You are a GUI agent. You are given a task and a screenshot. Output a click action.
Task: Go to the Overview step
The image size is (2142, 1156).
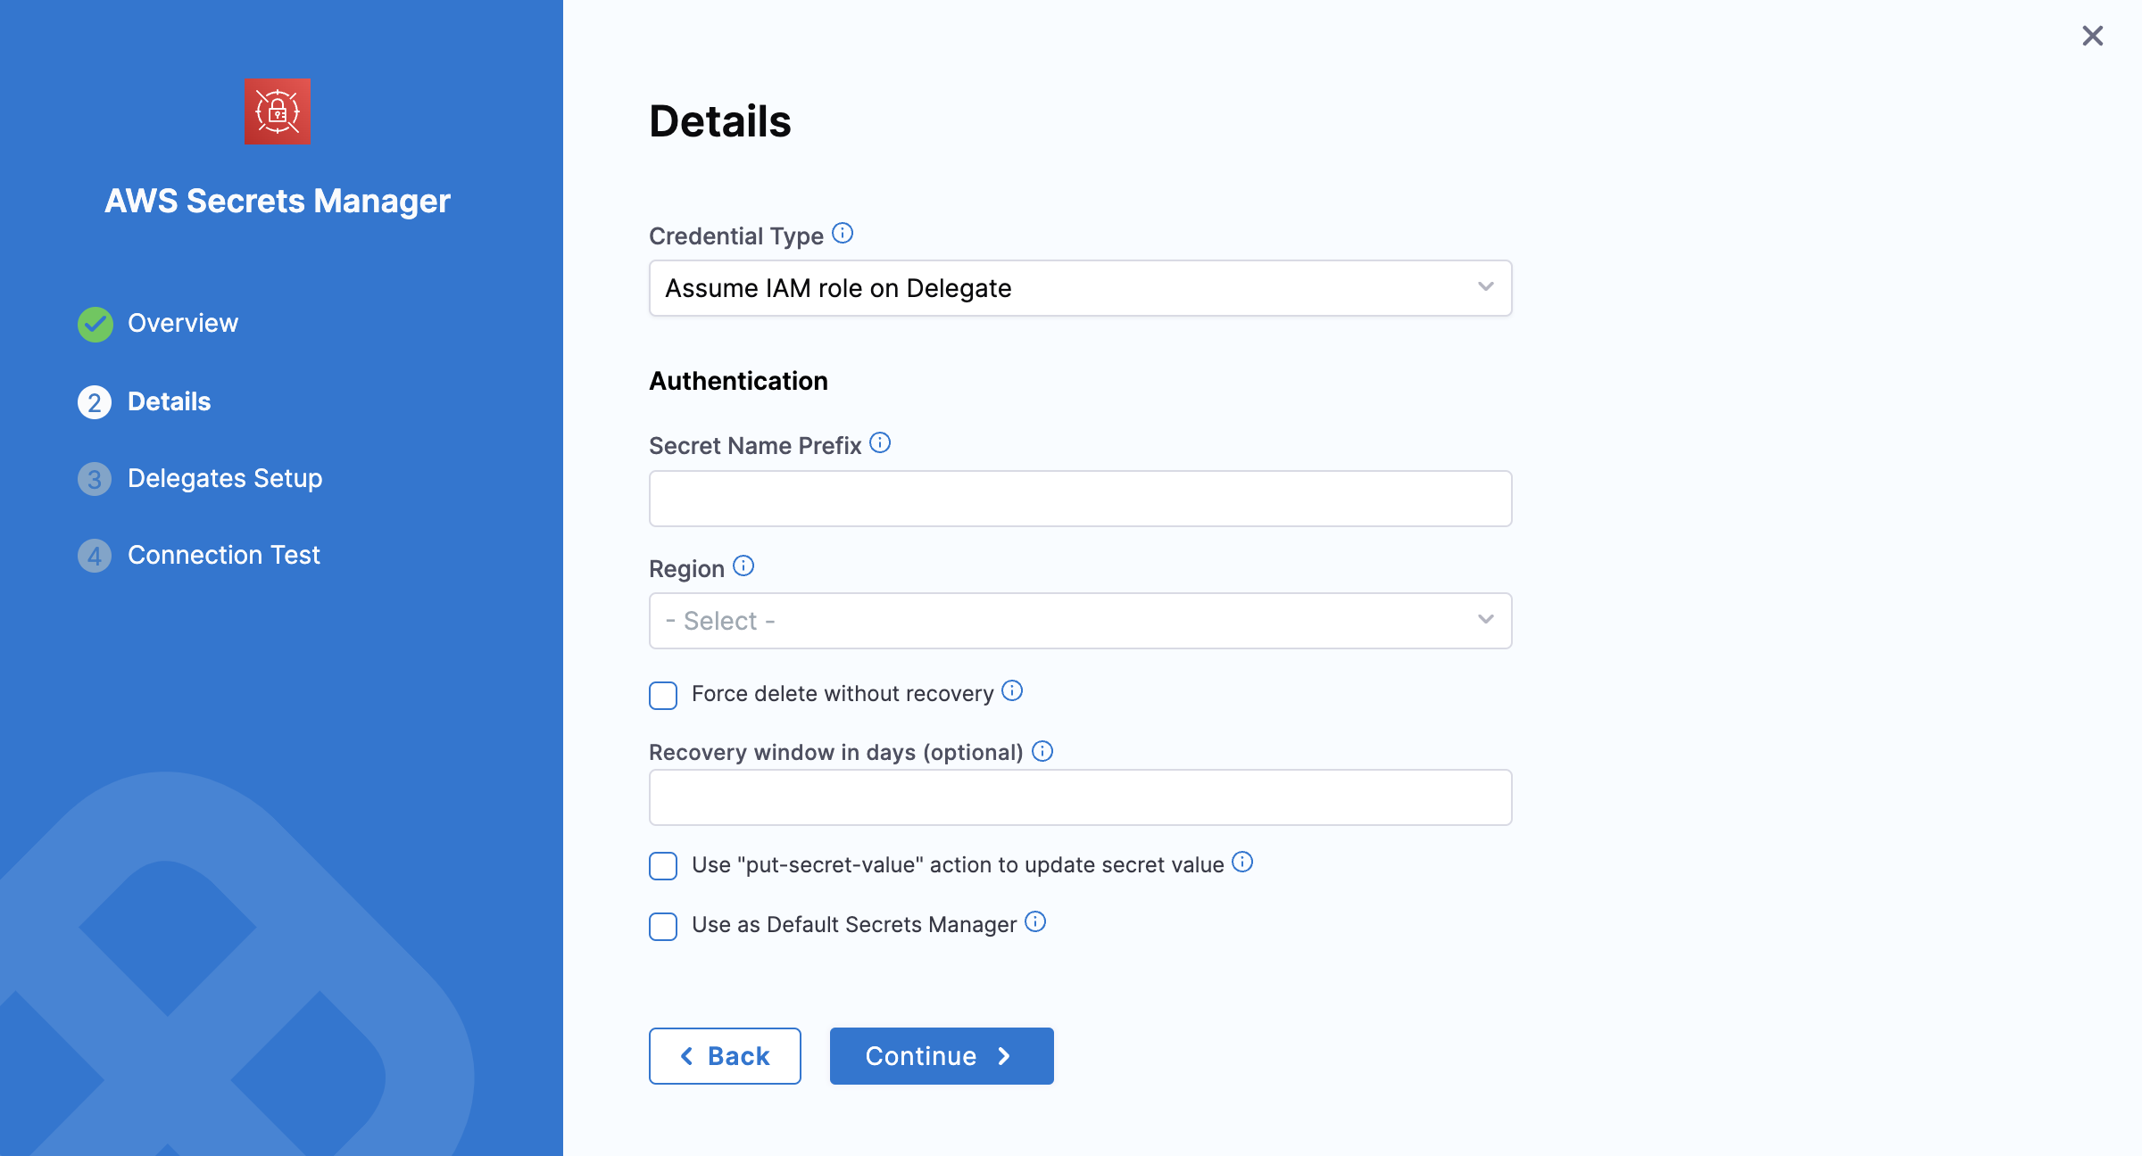click(182, 324)
